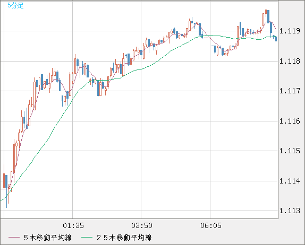The image size is (305, 245).
Task: Select the 1.116 price axis label
Action: [x=290, y=121]
